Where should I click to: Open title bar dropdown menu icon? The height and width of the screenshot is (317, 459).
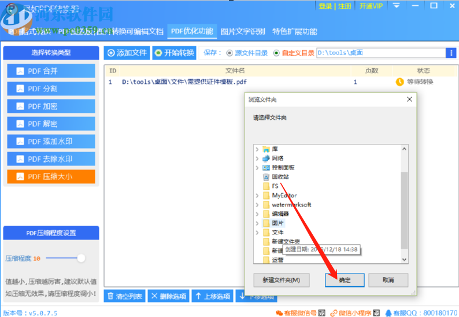(397, 6)
